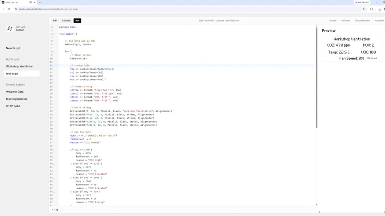Compile the current script

pos(66,21)
